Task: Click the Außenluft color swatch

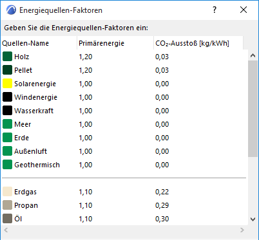Action: coord(7,151)
